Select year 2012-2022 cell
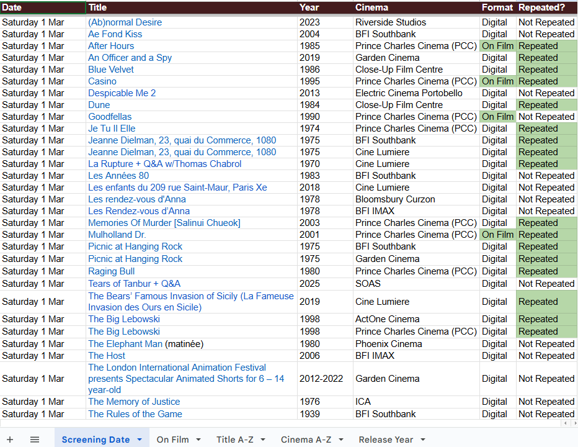 click(325, 379)
